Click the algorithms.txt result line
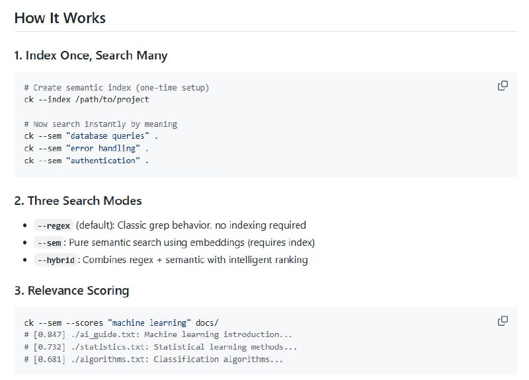This screenshot has height=380, width=529. tap(153, 360)
